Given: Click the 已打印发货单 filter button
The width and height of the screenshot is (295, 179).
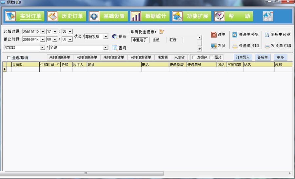Looking at the screenshot, I should click(141, 57).
